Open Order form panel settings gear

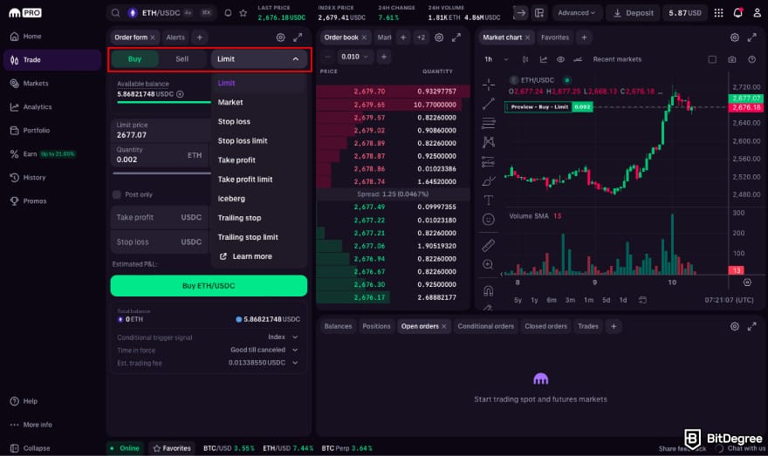281,37
